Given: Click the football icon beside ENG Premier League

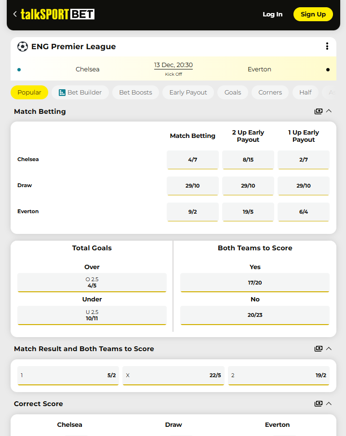Looking at the screenshot, I should pos(22,47).
